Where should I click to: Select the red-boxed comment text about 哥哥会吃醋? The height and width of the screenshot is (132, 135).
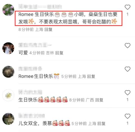coord(69,18)
